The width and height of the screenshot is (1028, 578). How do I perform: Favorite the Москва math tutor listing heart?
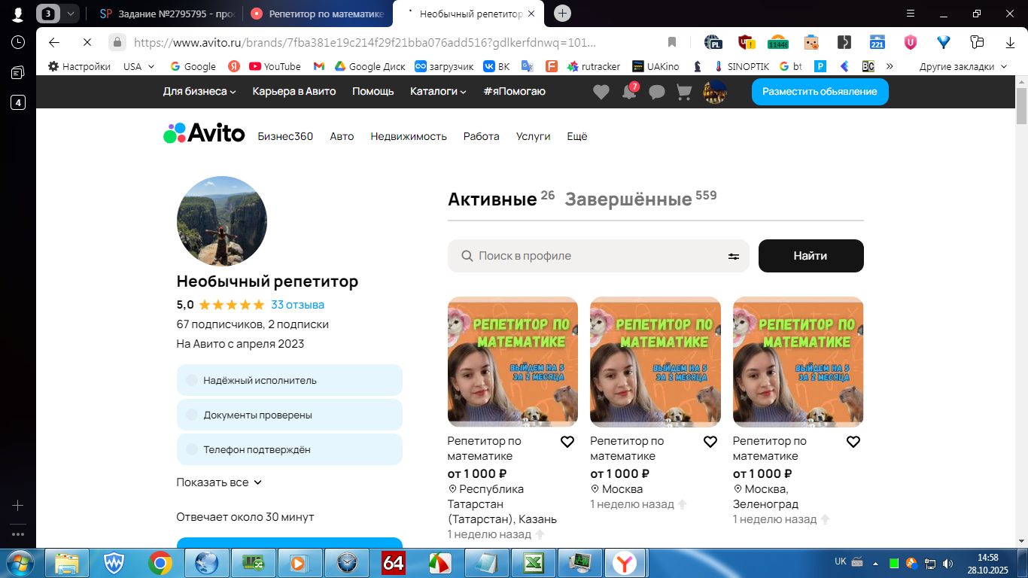pos(710,442)
